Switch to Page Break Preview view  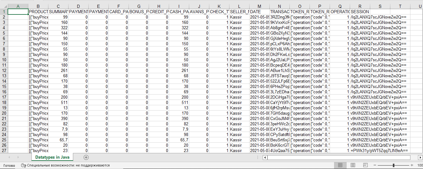(x=365, y=165)
